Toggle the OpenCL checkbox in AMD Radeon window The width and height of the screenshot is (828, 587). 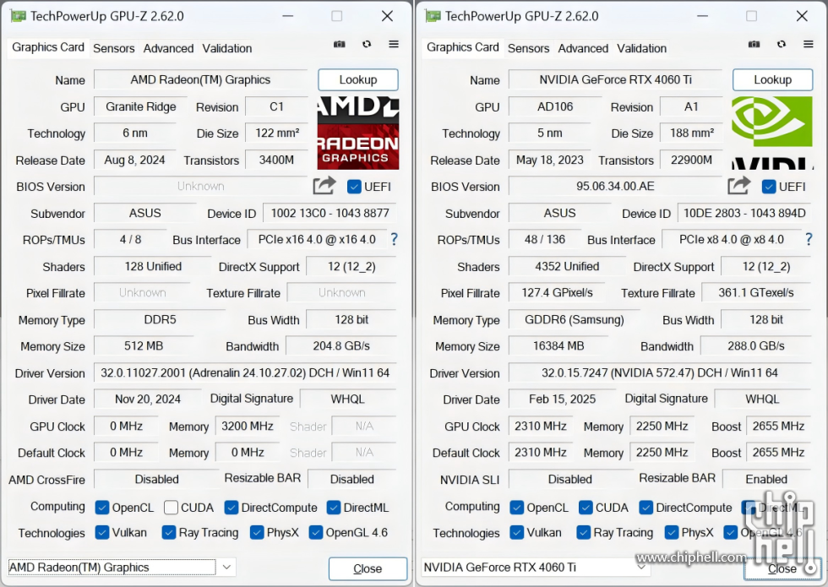tap(102, 508)
